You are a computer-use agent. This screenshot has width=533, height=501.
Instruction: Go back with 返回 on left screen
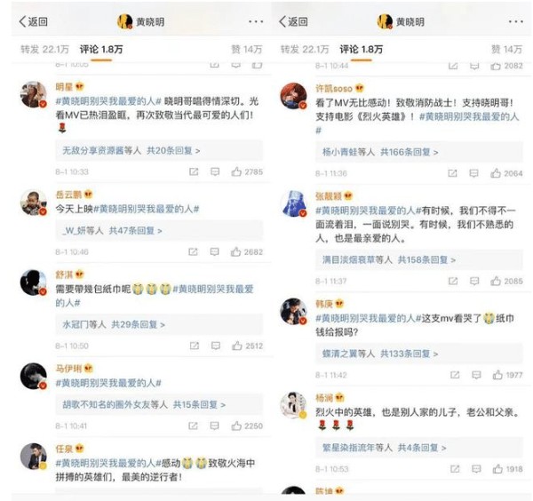click(34, 21)
